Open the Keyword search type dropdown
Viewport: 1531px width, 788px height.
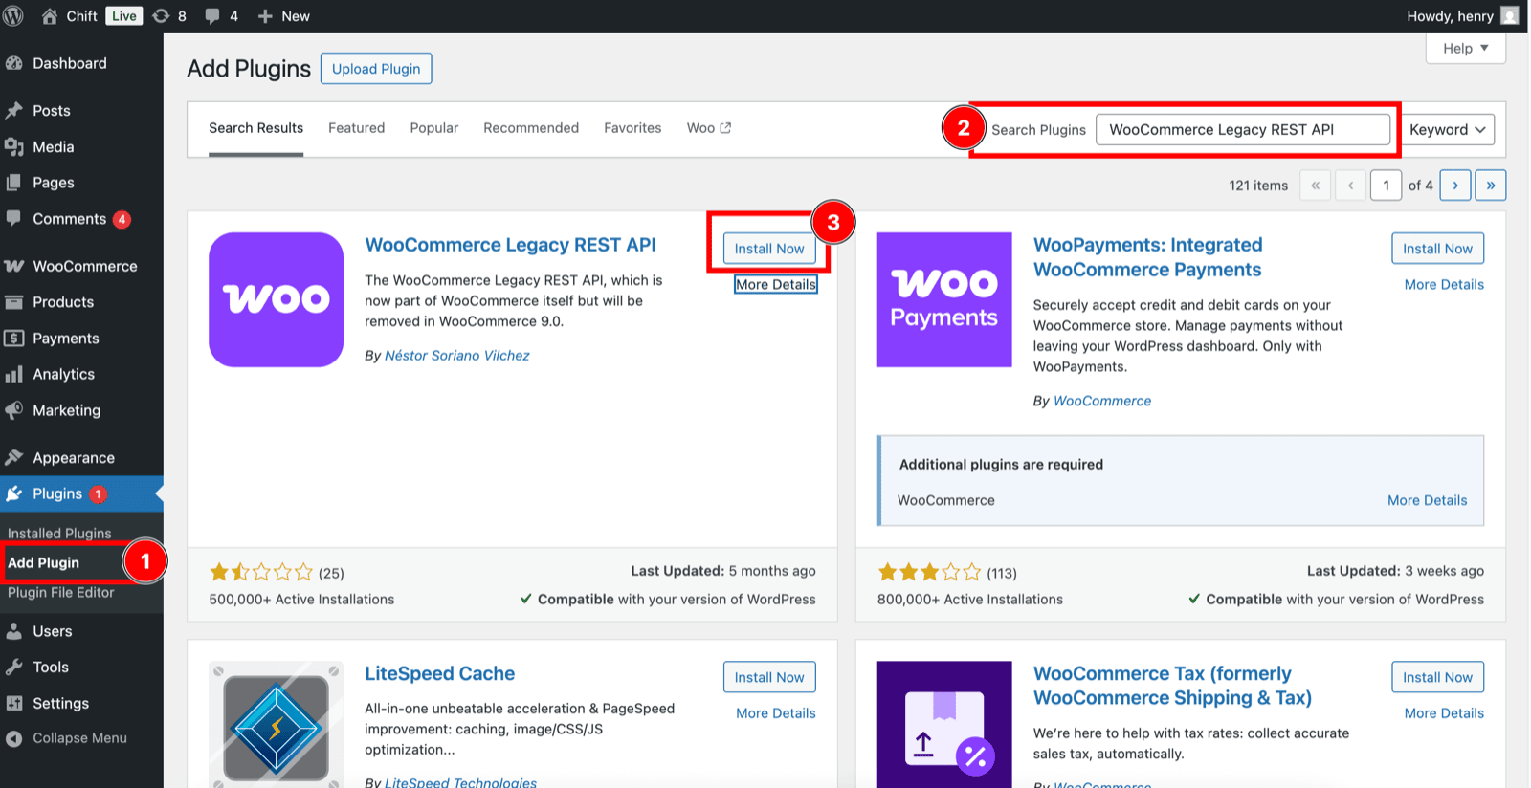coord(1447,130)
